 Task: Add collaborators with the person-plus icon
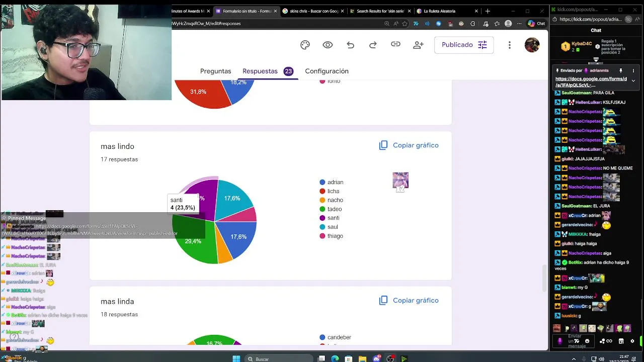418,45
